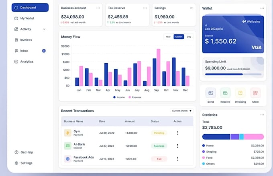Screen dimensions: 273x176
Task: Click the pink Food segment of statistics bar
Action: pos(254,137)
